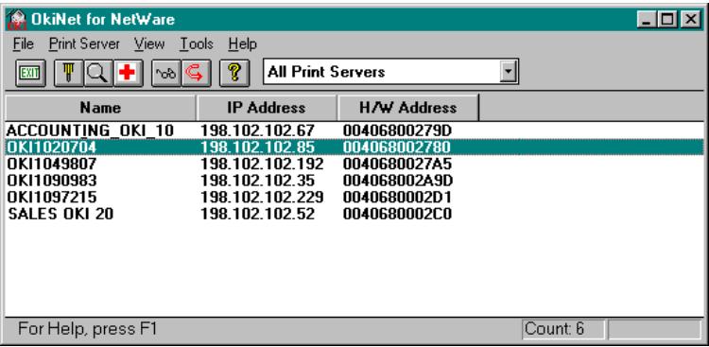Select the OKI1090983 print server row

[354, 181]
